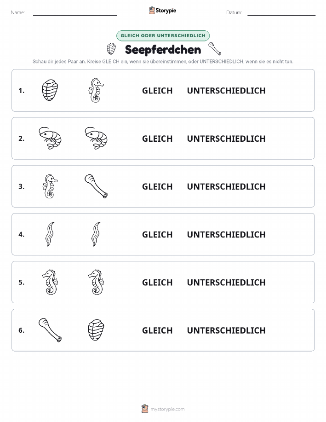Select the second shrimp in row 2

pyautogui.click(x=96, y=139)
